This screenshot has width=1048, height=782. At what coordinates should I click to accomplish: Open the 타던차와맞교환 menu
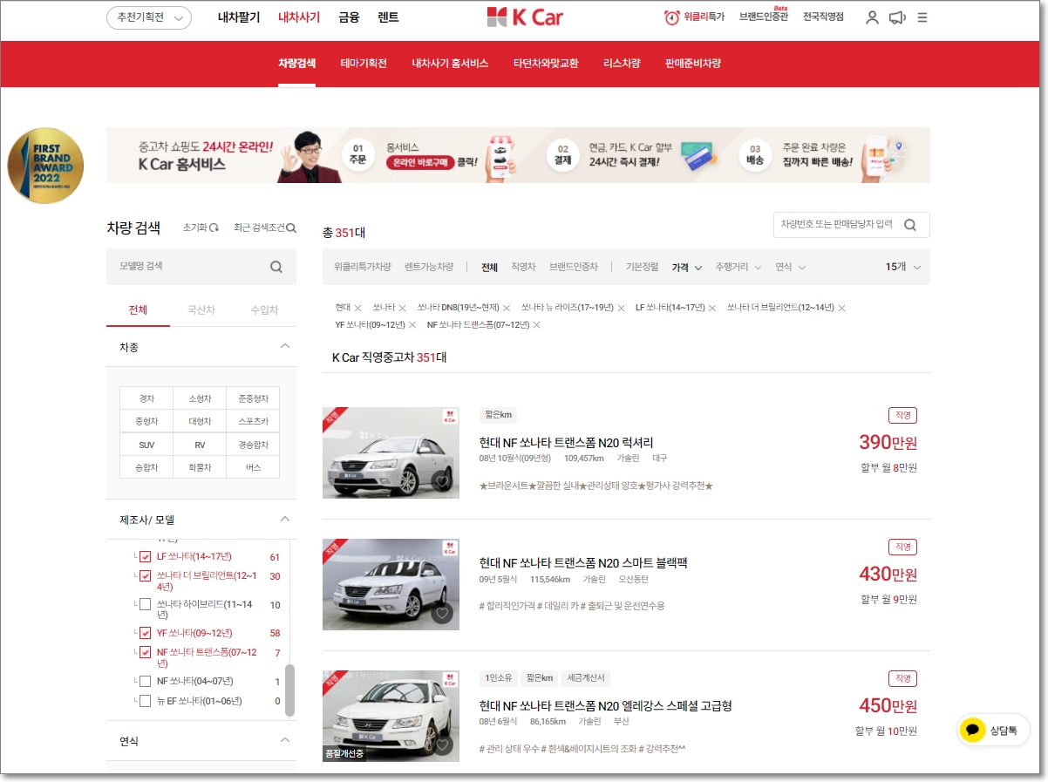(546, 64)
